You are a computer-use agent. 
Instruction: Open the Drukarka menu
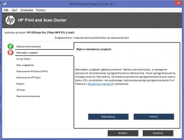[27, 10]
